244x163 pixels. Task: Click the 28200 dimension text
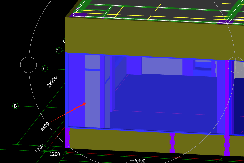52,81
